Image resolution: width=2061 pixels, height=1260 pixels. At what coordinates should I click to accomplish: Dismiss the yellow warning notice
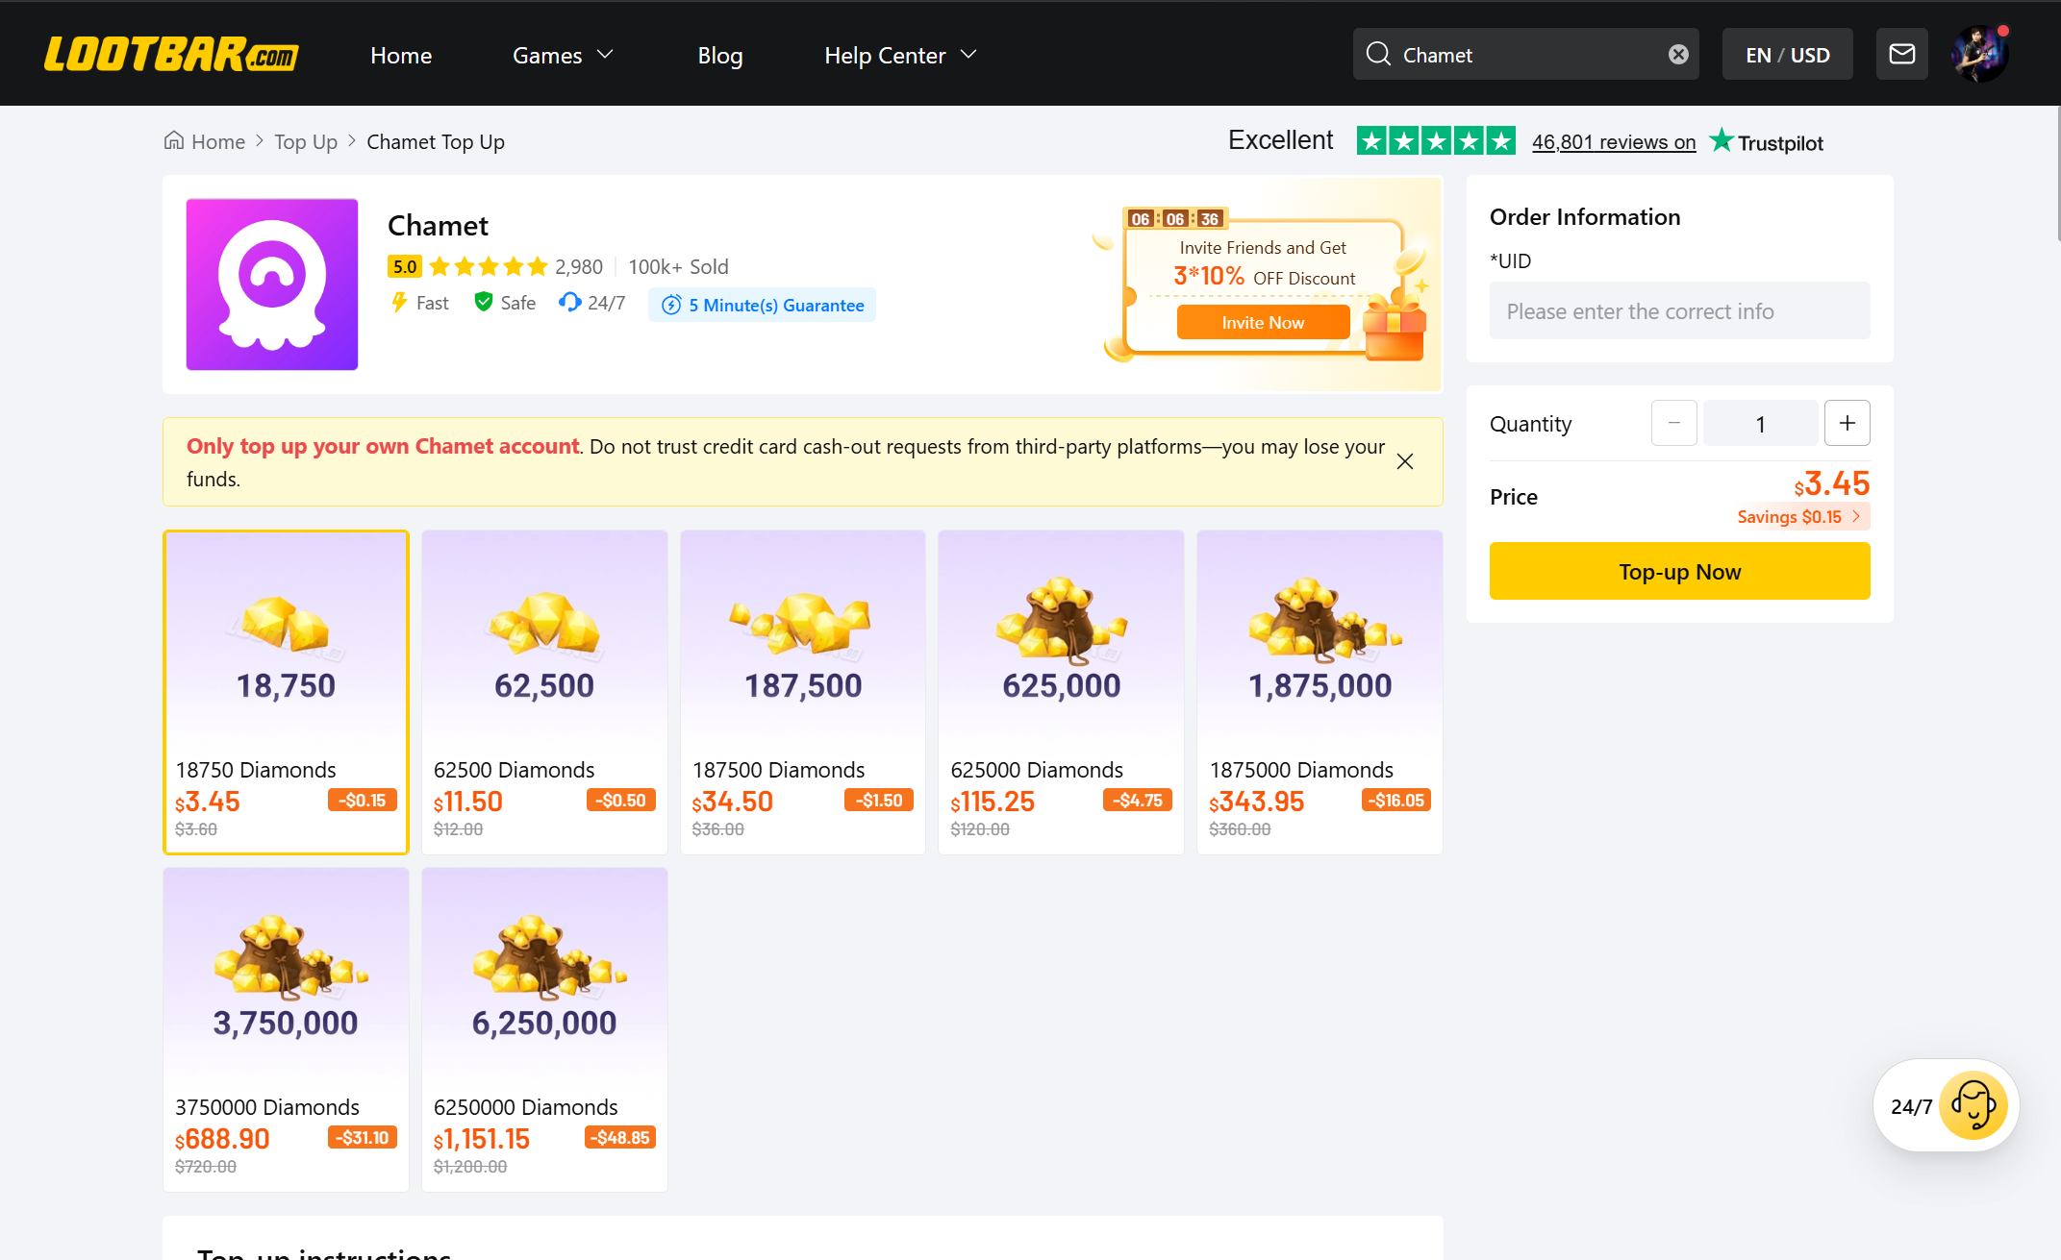coord(1405,461)
